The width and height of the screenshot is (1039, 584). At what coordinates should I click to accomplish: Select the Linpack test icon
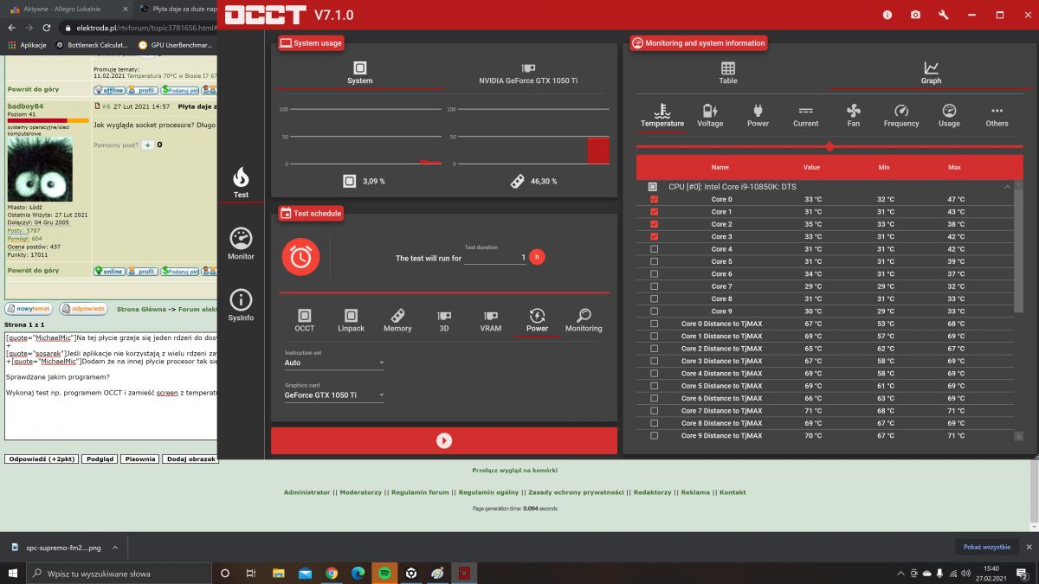[351, 319]
